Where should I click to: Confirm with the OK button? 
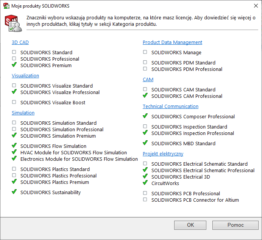coord(190,225)
